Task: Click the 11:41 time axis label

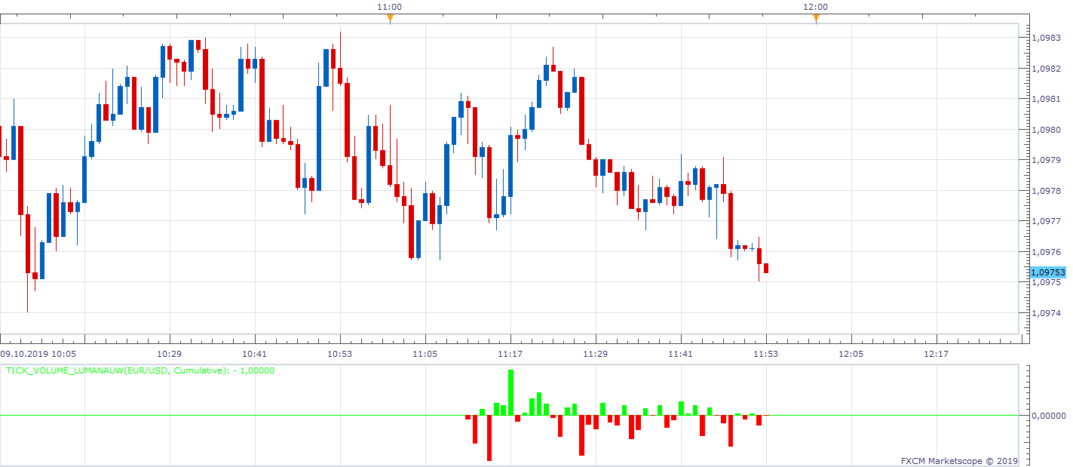Action: (681, 354)
